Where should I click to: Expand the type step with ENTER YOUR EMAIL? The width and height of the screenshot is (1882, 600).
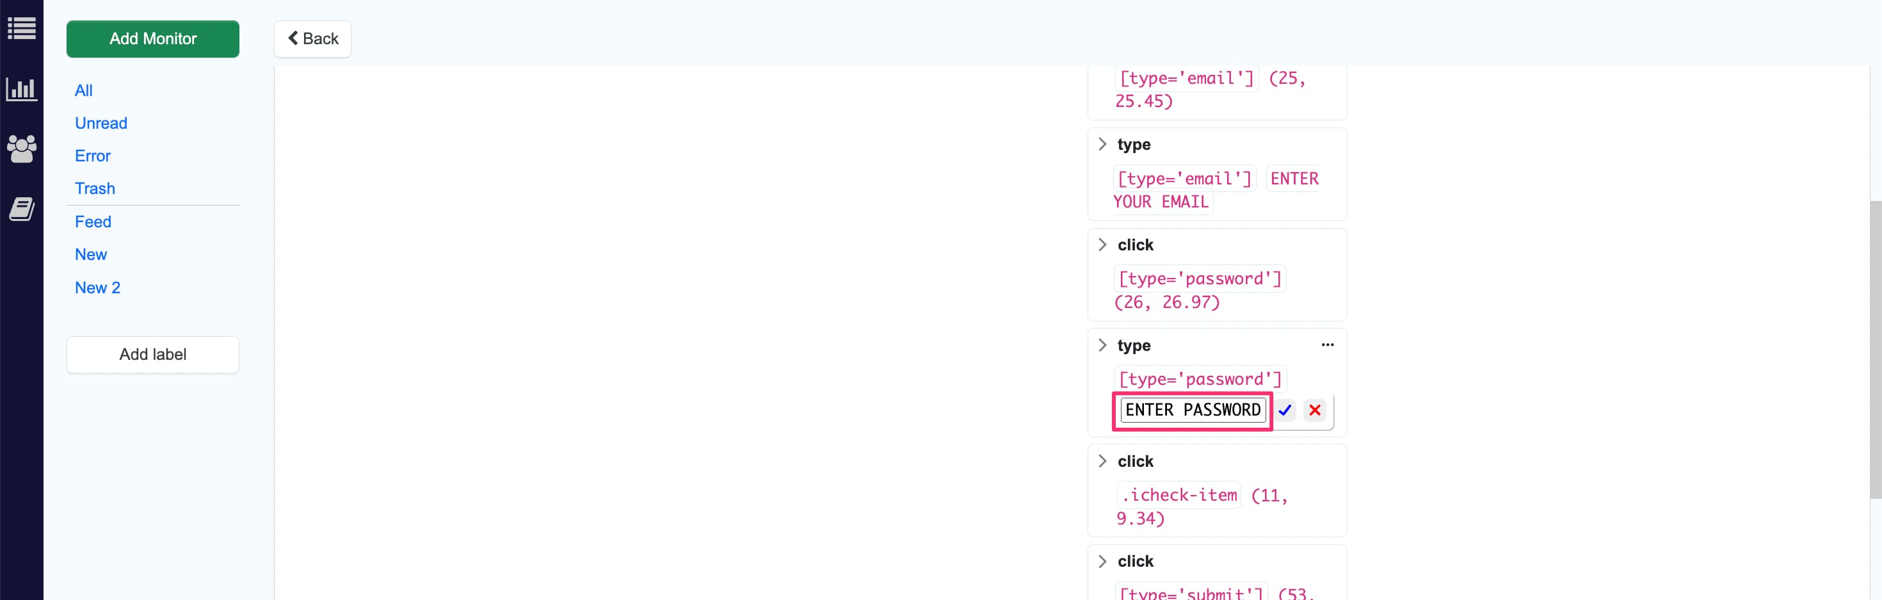(x=1103, y=144)
